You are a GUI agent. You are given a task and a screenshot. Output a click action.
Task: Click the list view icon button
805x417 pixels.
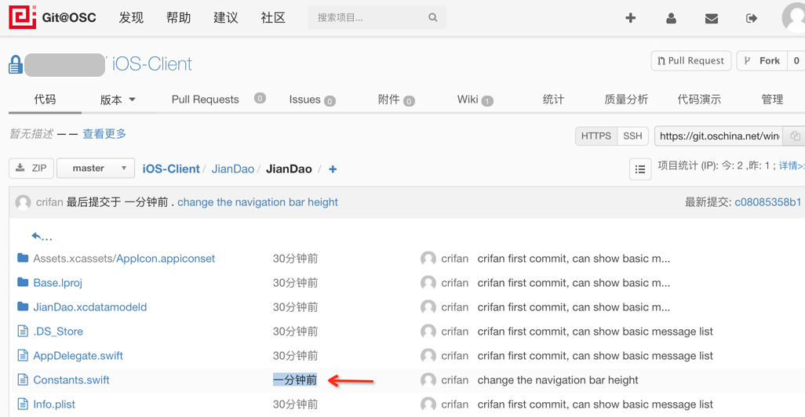640,169
